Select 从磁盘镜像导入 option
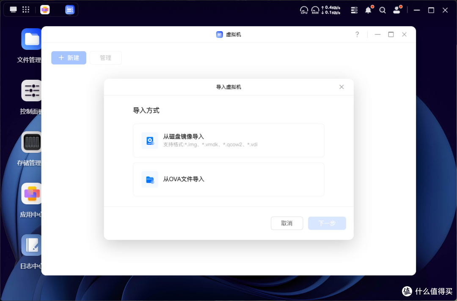Image resolution: width=457 pixels, height=301 pixels. coord(228,141)
